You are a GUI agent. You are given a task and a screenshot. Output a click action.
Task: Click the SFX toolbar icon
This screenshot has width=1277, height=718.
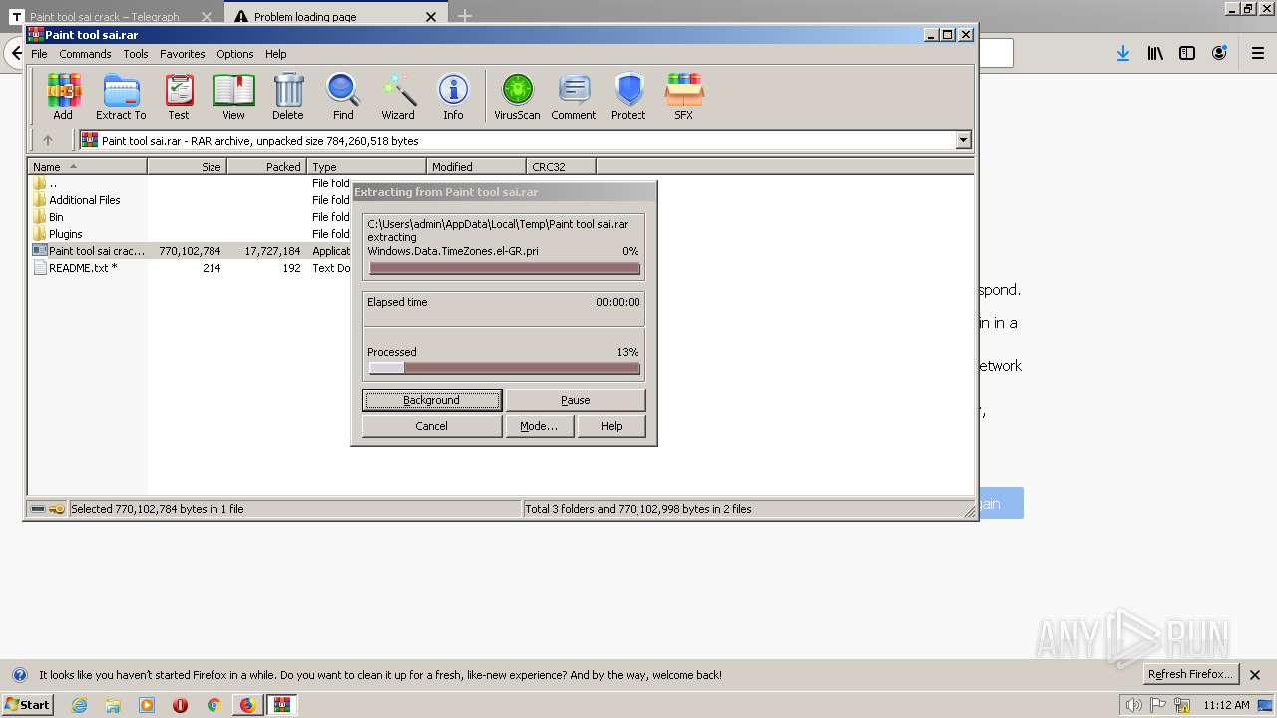point(683,97)
